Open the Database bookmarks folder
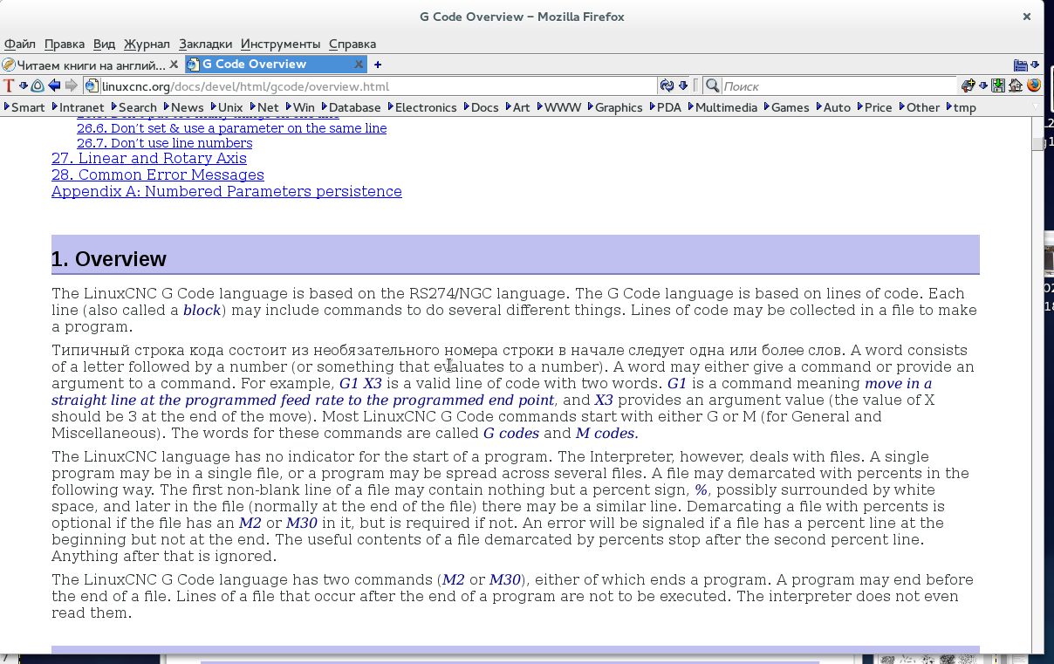Screen dimensions: 1054x664 351,107
